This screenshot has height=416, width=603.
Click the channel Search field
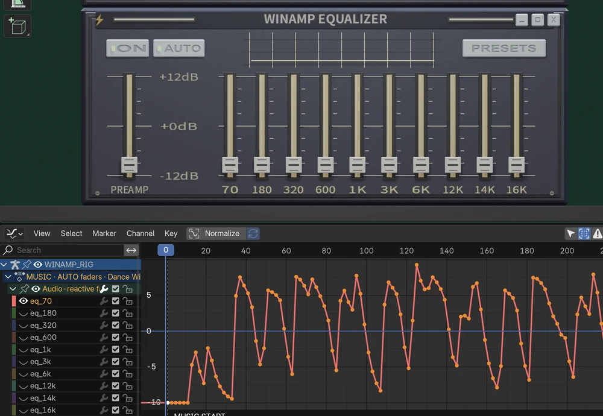[62, 250]
